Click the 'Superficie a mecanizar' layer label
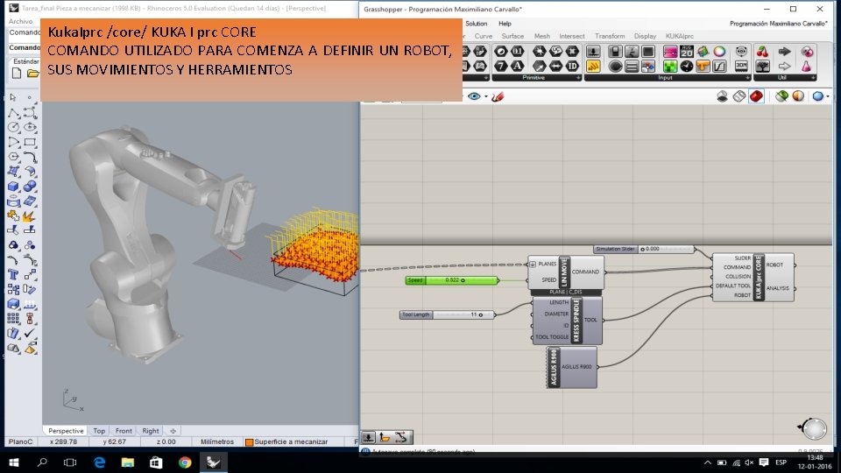The width and height of the screenshot is (841, 473). click(291, 441)
